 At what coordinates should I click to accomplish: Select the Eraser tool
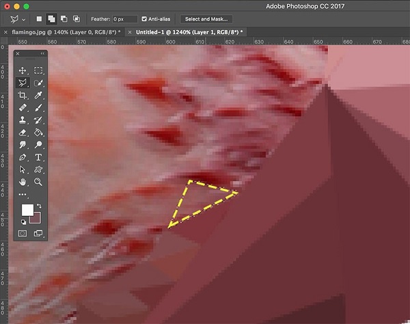coord(23,133)
